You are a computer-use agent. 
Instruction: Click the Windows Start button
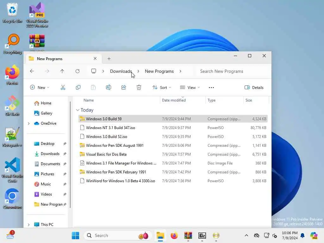(x=75, y=235)
